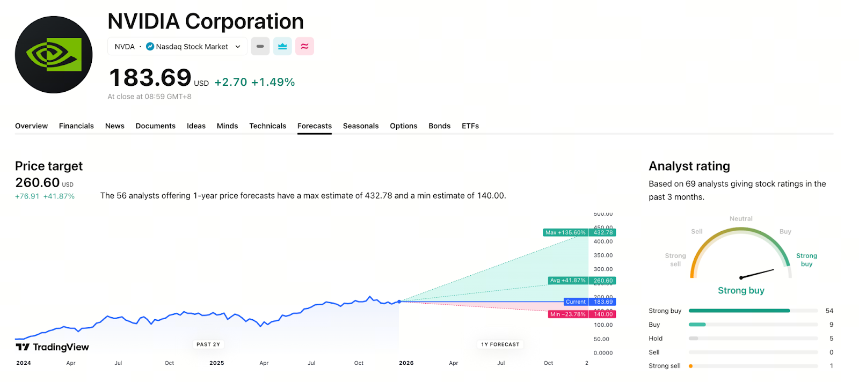Switch to the Technicals tab
Screen dimensions: 859x382
(x=267, y=126)
